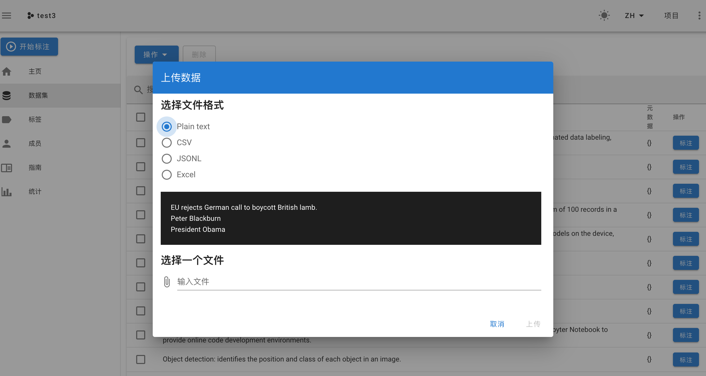706x376 pixels.
Task: Select the CSV file format
Action: tap(167, 142)
